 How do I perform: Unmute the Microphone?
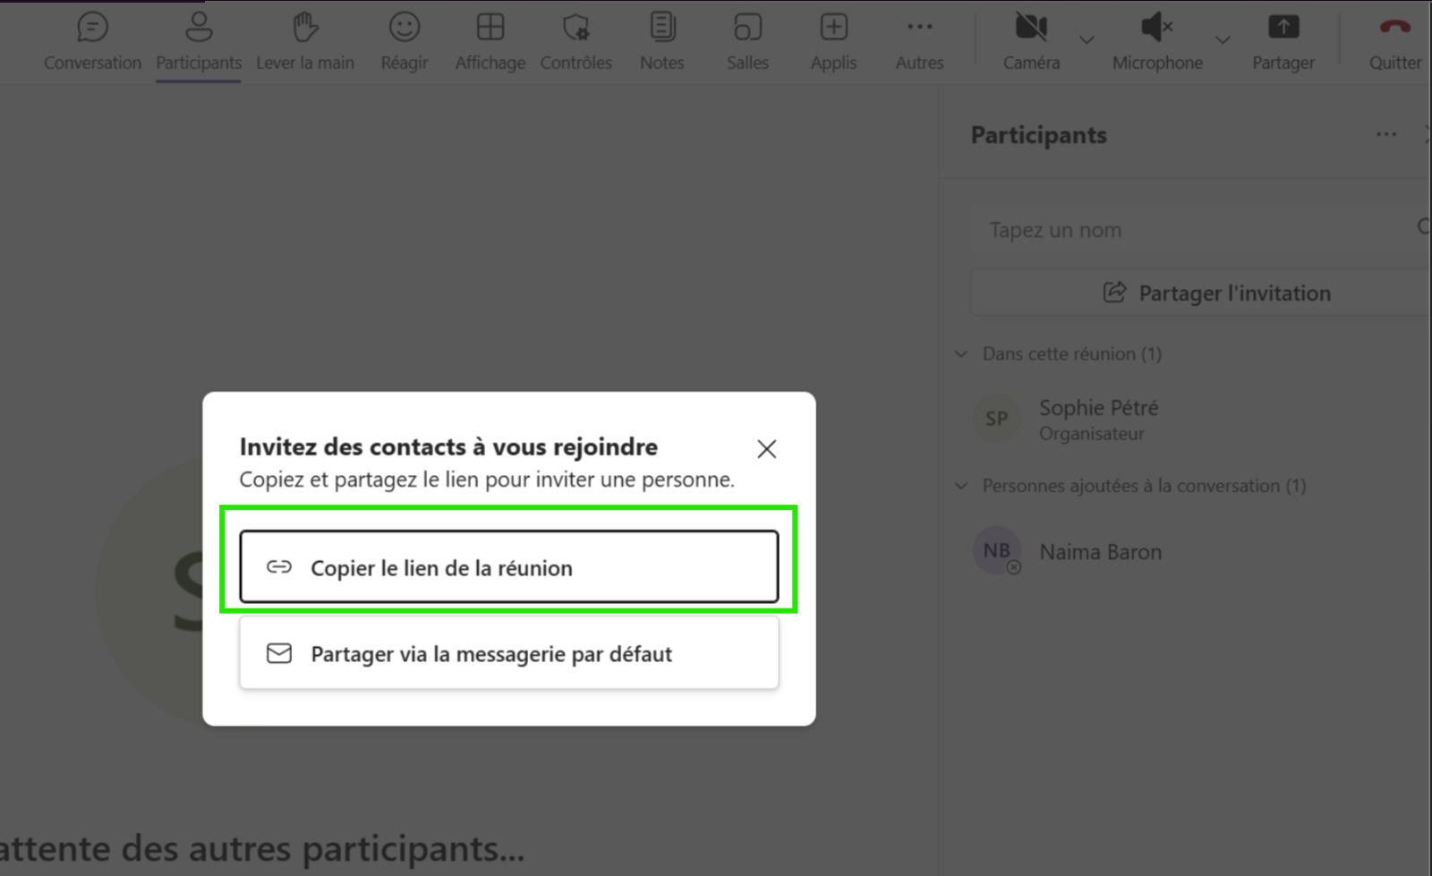pos(1157,42)
